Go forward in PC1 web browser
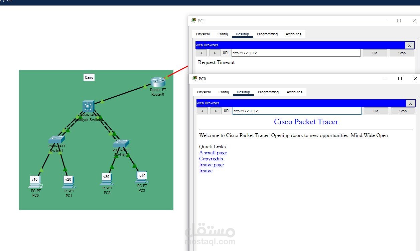This screenshot has height=251, width=420. point(215,53)
